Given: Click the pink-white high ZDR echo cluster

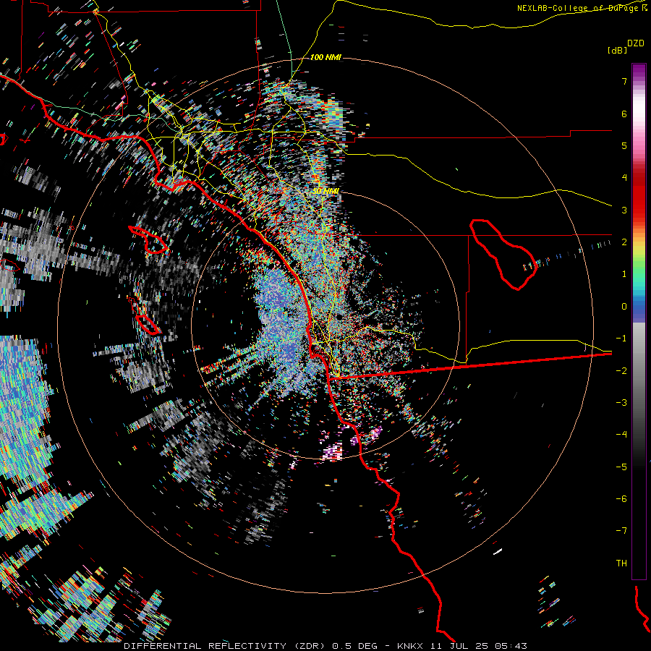Looking at the screenshot, I should (x=333, y=451).
